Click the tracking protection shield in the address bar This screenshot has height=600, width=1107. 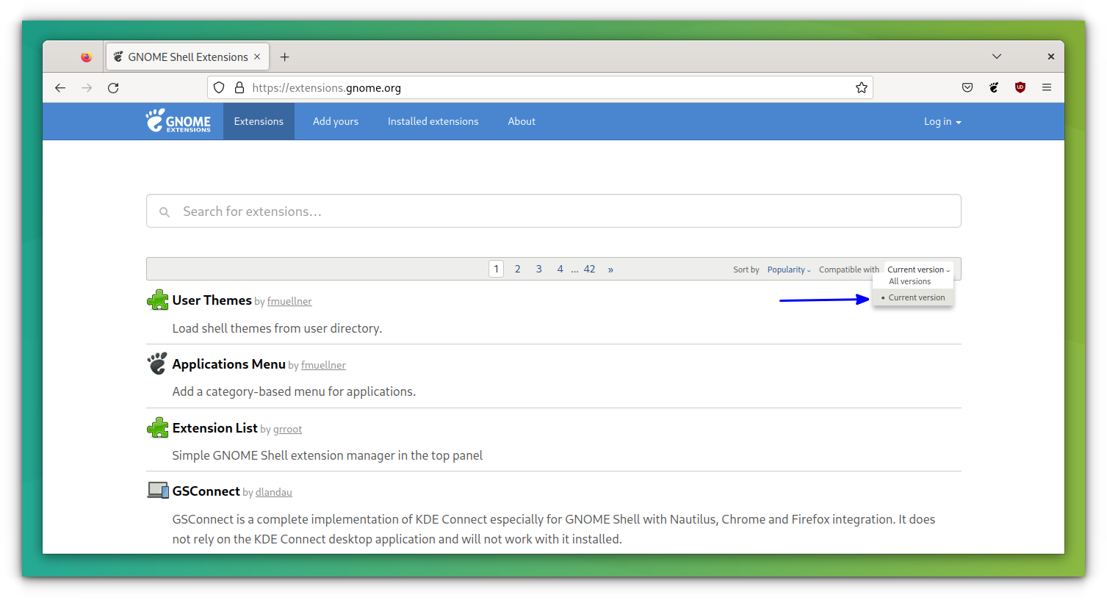pos(219,87)
